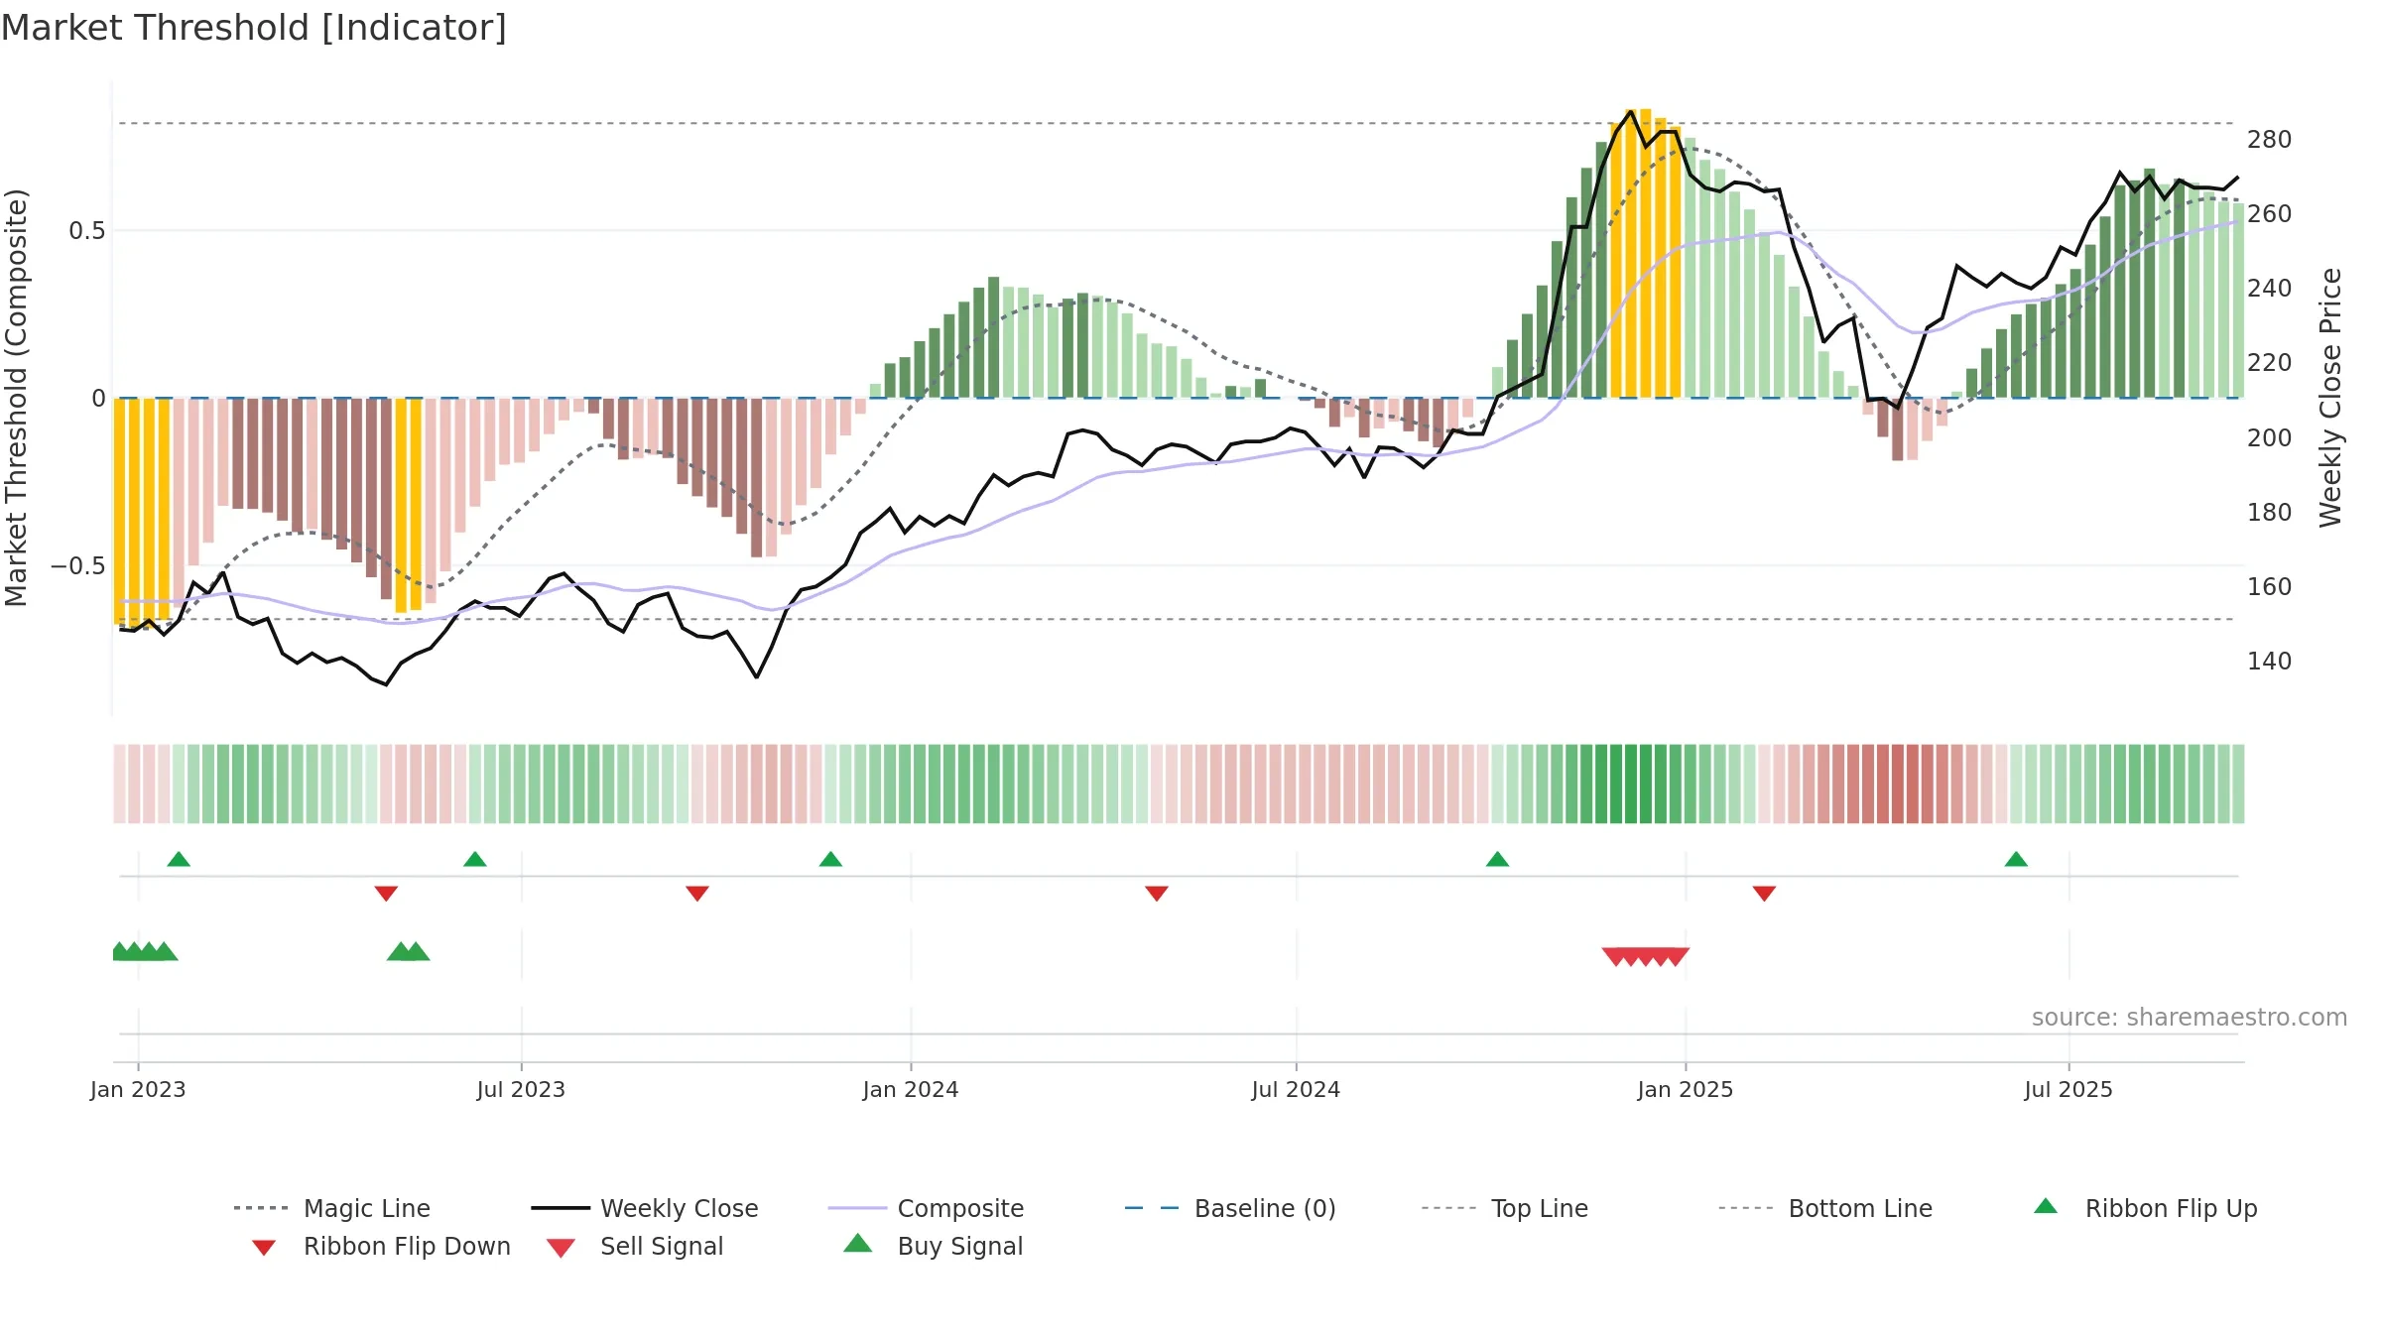
Task: Click the Ribbon Flip Down marker near April 2023
Action: tap(386, 894)
